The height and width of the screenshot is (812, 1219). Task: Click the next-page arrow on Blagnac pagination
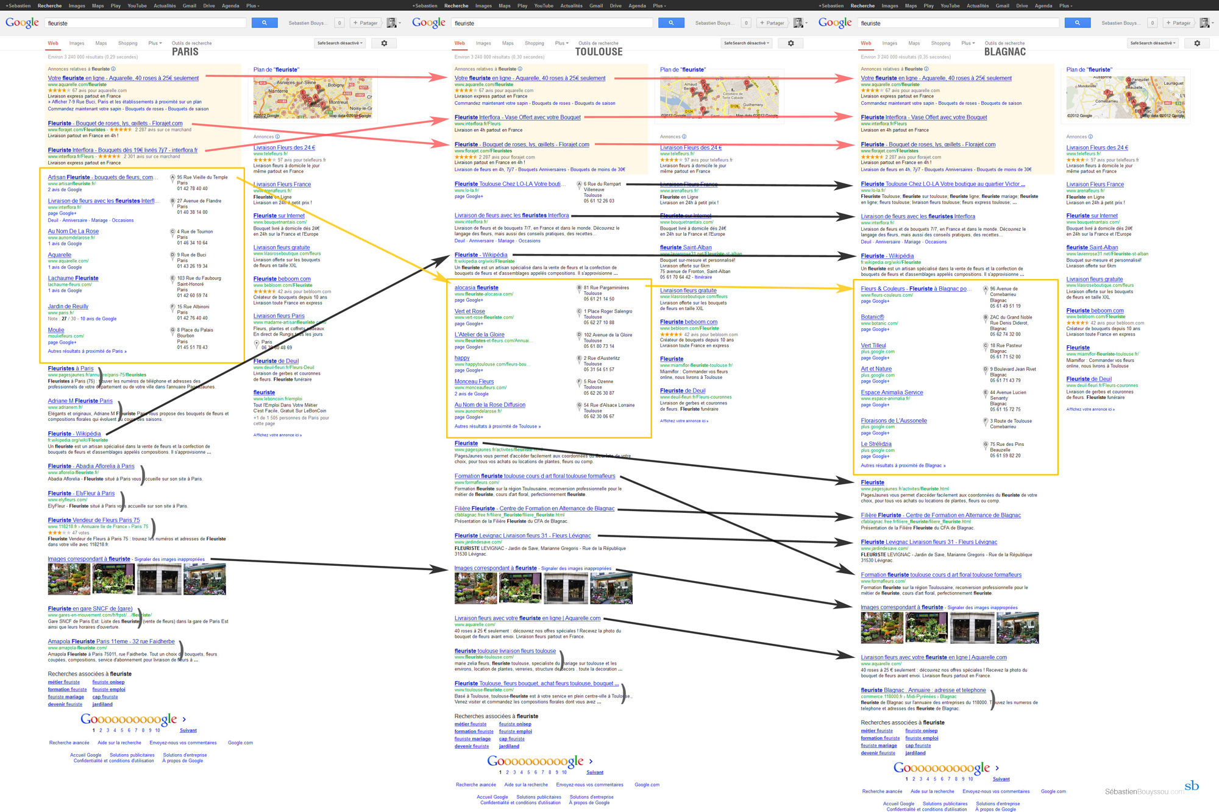997,768
